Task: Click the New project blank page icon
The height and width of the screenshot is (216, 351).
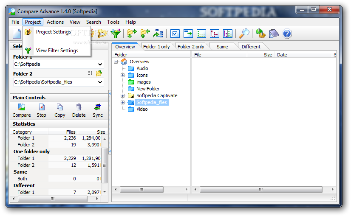Action: click(x=17, y=34)
